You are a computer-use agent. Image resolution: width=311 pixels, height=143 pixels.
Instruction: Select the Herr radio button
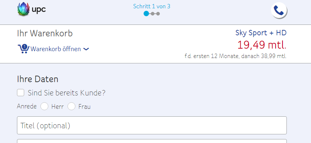44,106
